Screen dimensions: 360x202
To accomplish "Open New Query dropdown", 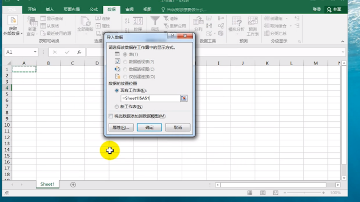I will (x=32, y=26).
